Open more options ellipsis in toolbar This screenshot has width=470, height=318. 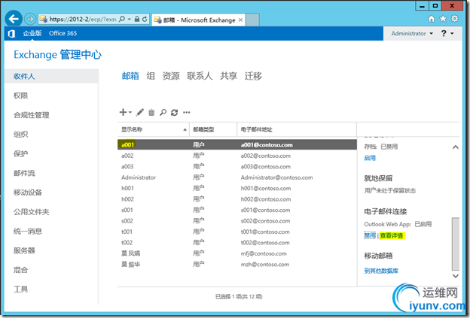coord(187,113)
